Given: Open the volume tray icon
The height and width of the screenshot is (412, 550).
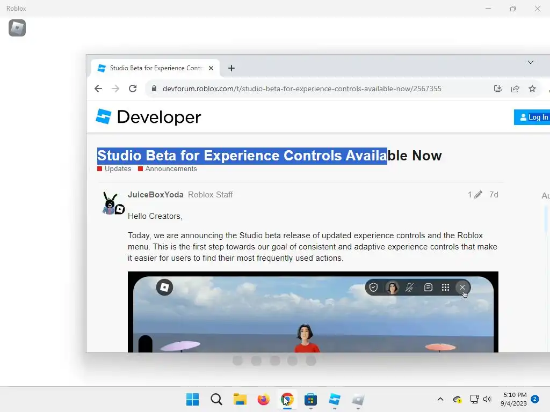Looking at the screenshot, I should pyautogui.click(x=487, y=399).
